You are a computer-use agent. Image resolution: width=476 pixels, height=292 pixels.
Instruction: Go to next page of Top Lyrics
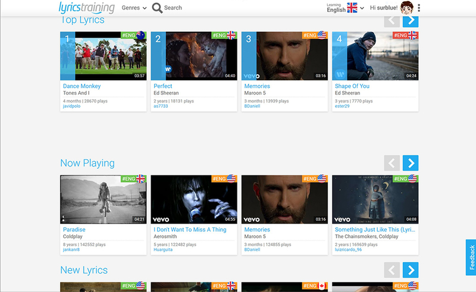[x=411, y=21]
